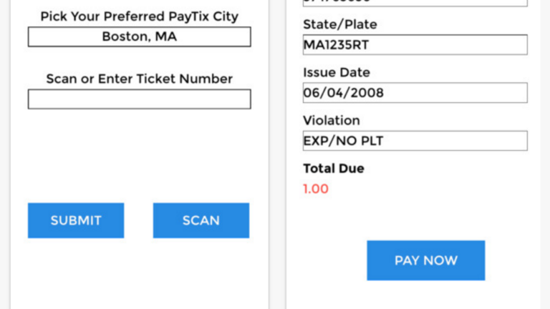Click blank space below the PAY NOW button

pyautogui.click(x=425, y=295)
